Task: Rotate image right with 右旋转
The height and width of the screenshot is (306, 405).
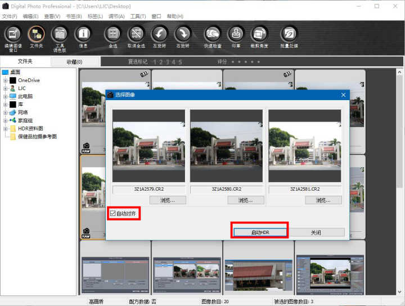Action: pos(183,35)
